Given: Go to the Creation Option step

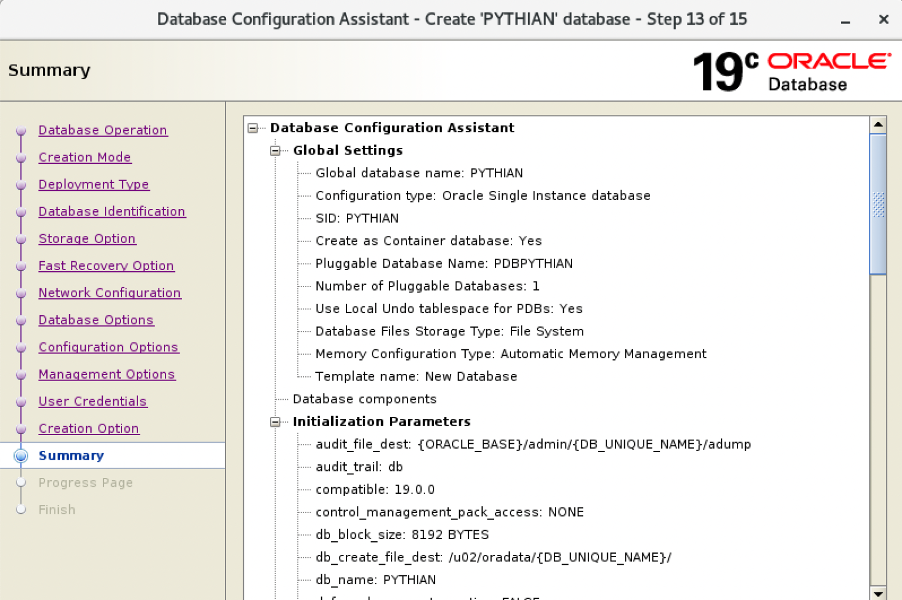Looking at the screenshot, I should tap(89, 429).
